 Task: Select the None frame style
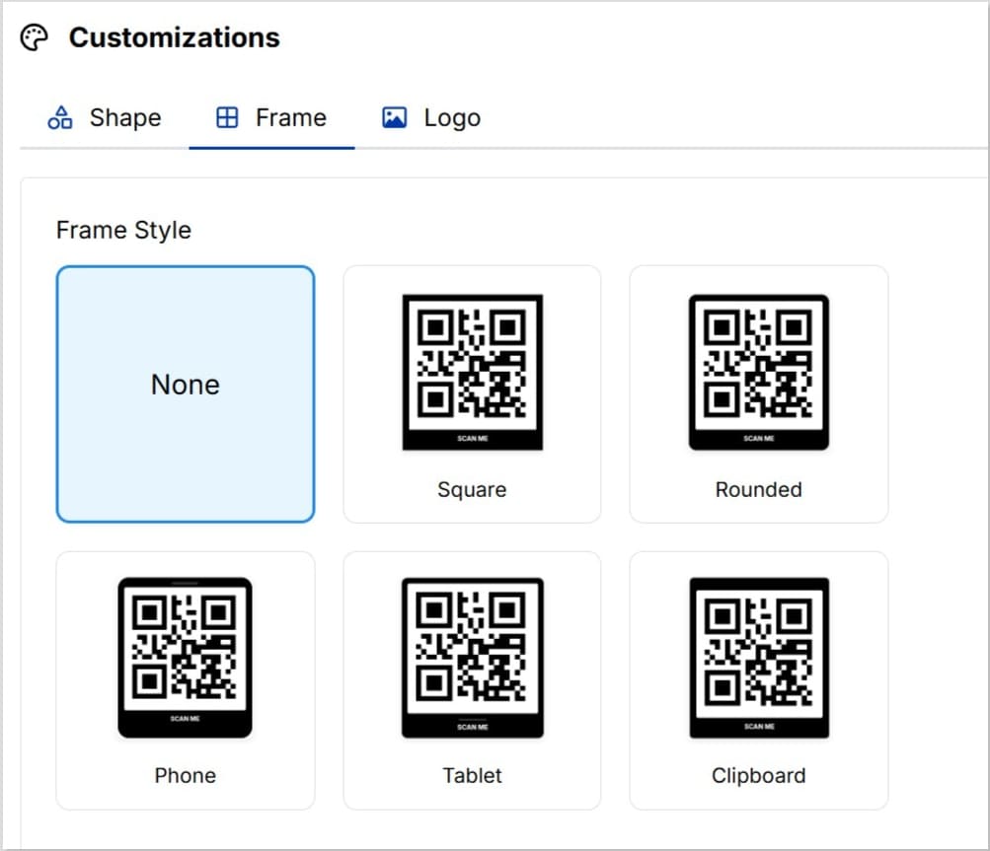(186, 394)
